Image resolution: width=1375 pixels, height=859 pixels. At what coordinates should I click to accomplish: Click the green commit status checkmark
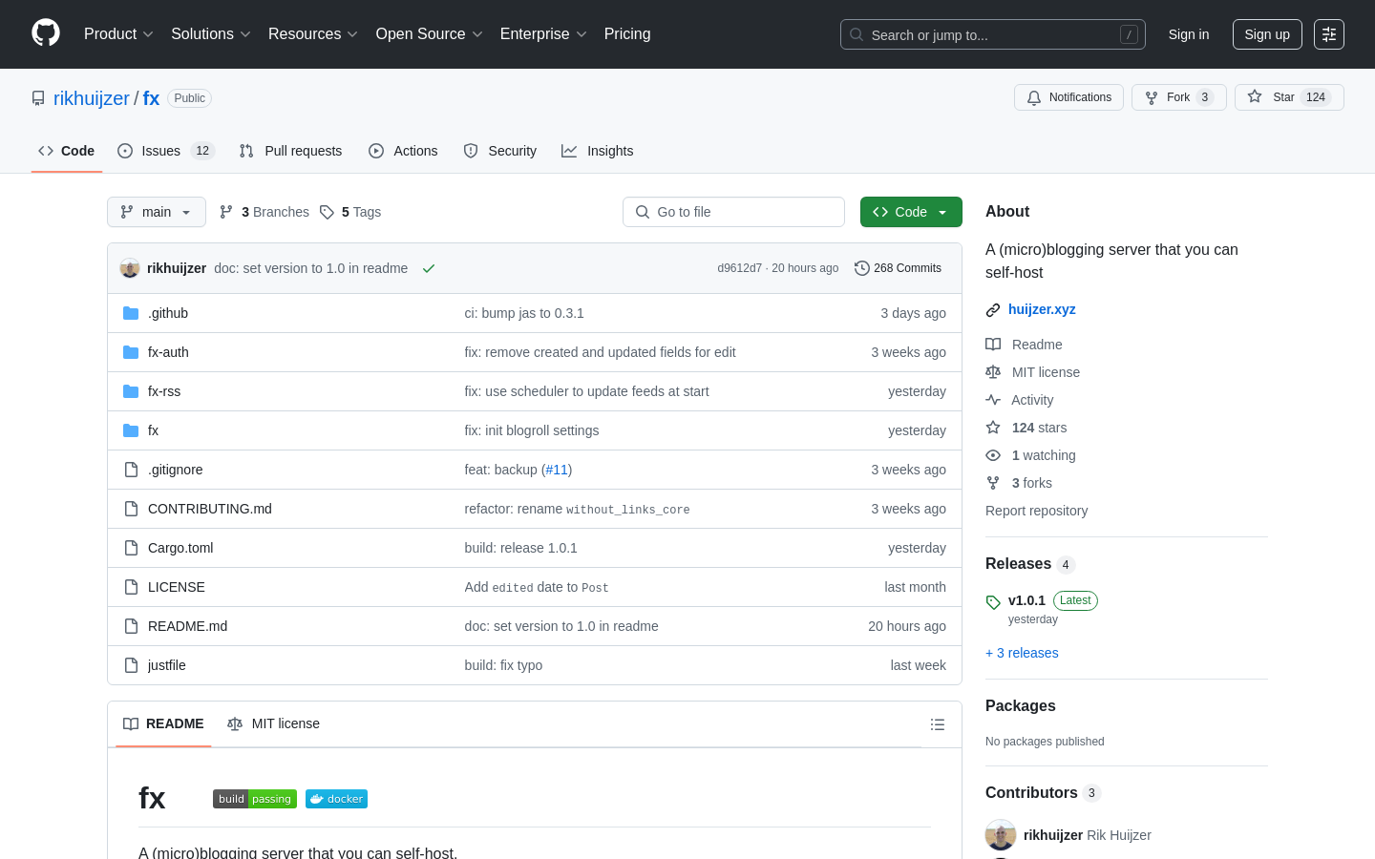(x=429, y=268)
